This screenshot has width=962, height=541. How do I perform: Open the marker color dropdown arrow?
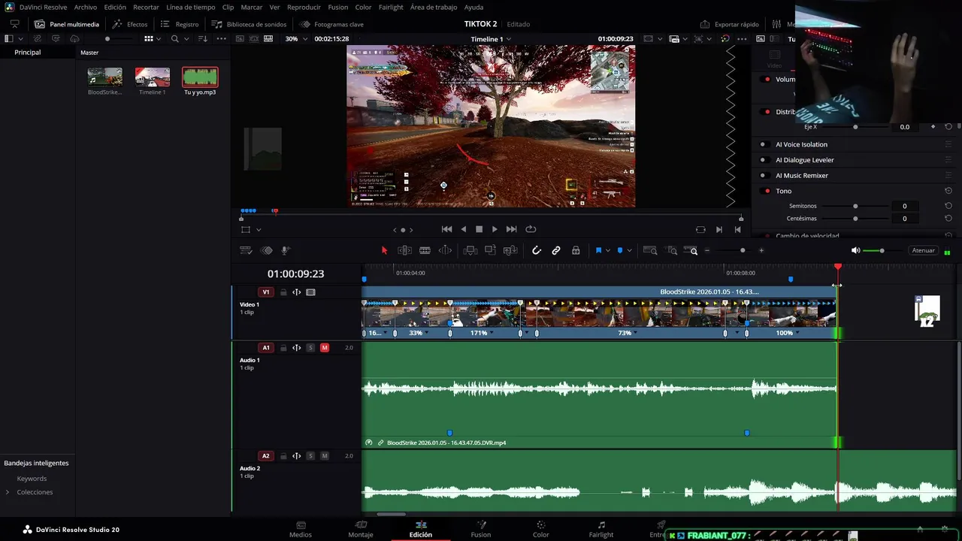pos(629,250)
